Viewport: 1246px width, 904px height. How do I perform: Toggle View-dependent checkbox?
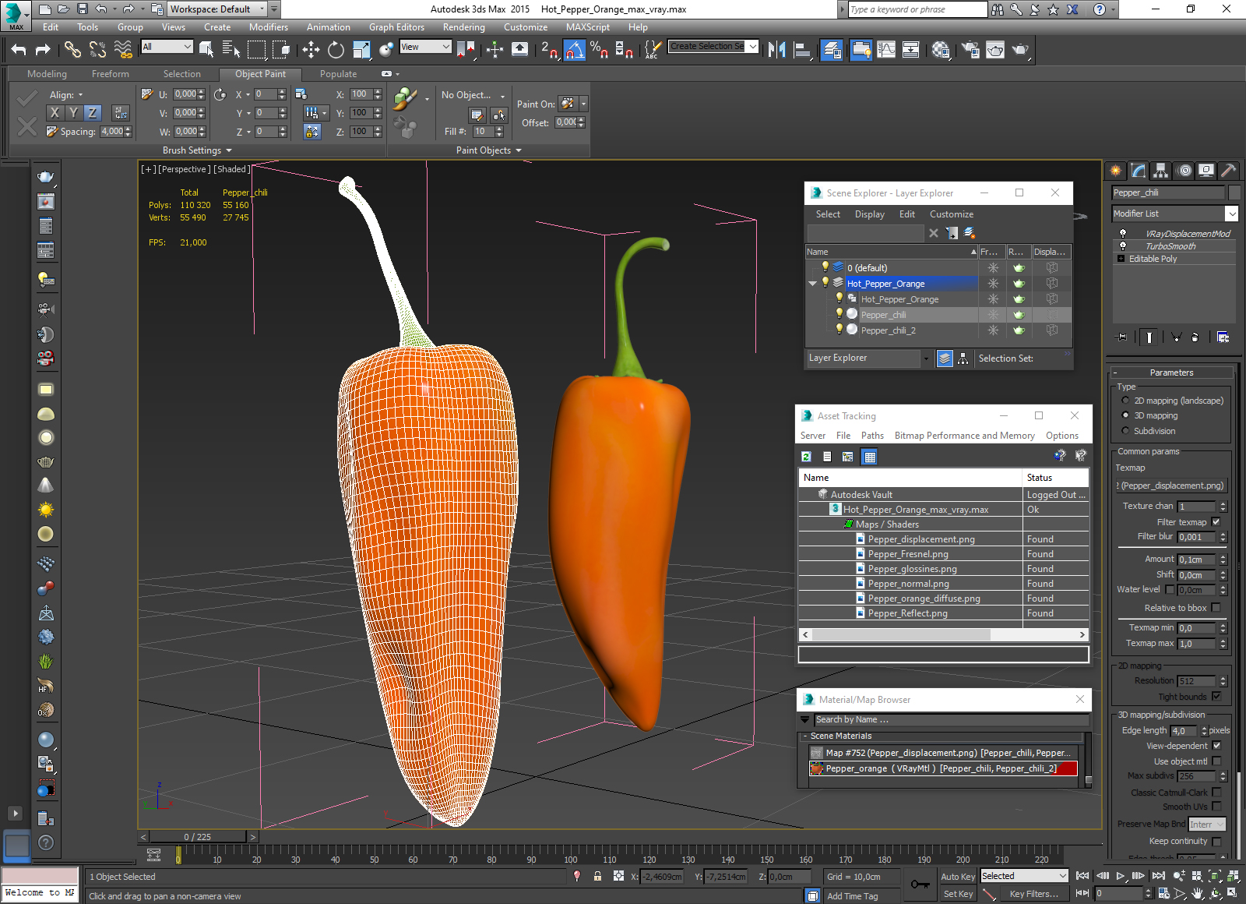1216,746
